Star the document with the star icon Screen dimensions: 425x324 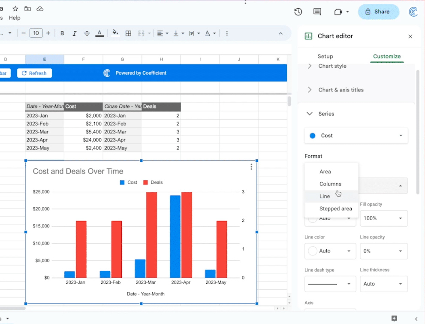[15, 9]
